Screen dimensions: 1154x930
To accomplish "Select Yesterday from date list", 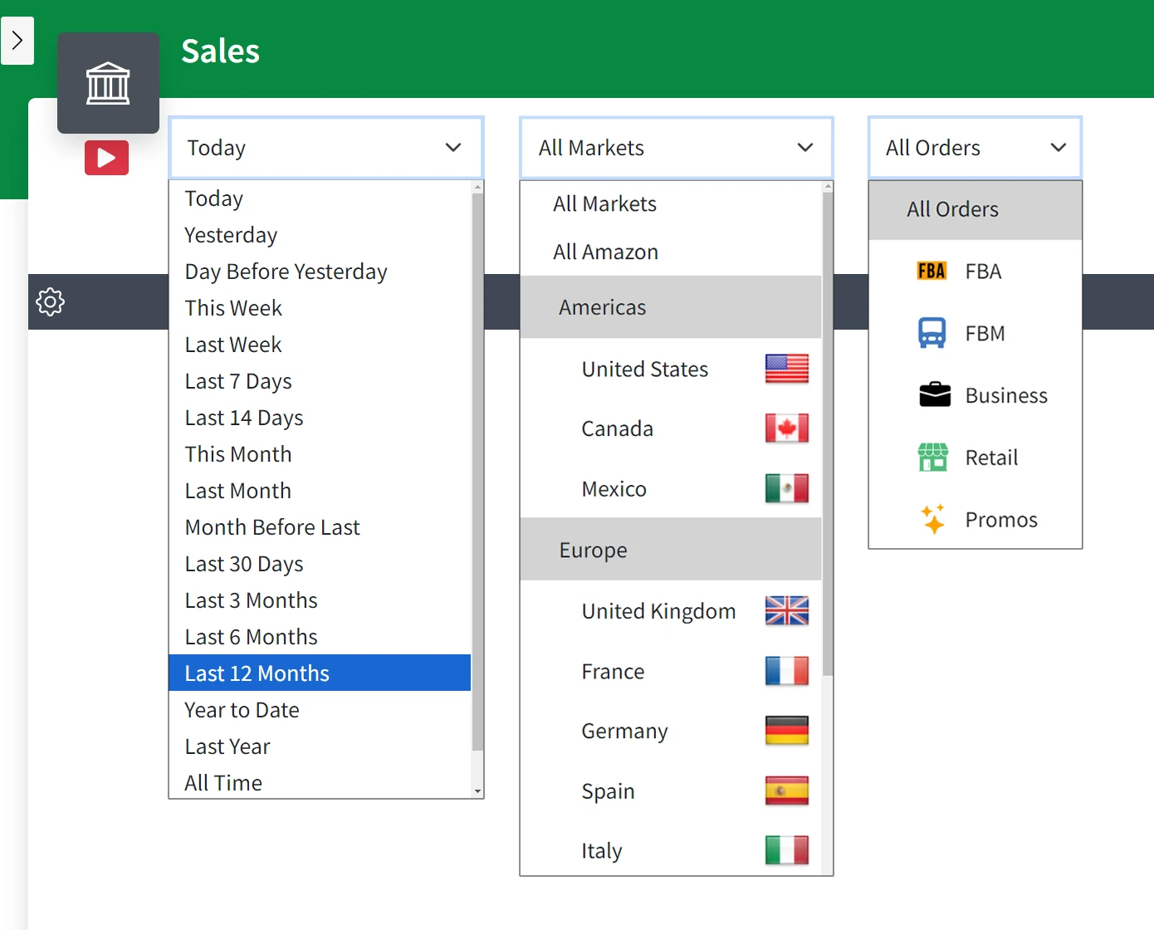I will tap(320, 235).
